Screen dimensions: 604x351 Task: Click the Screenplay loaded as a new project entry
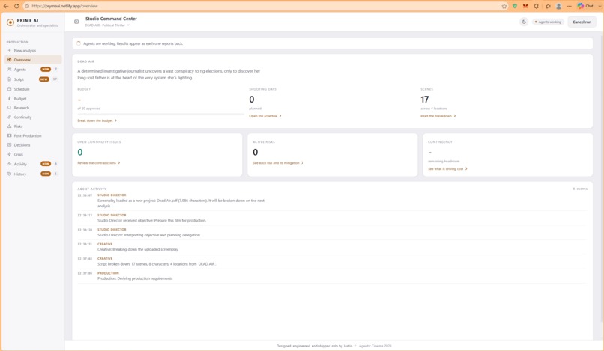pyautogui.click(x=181, y=204)
